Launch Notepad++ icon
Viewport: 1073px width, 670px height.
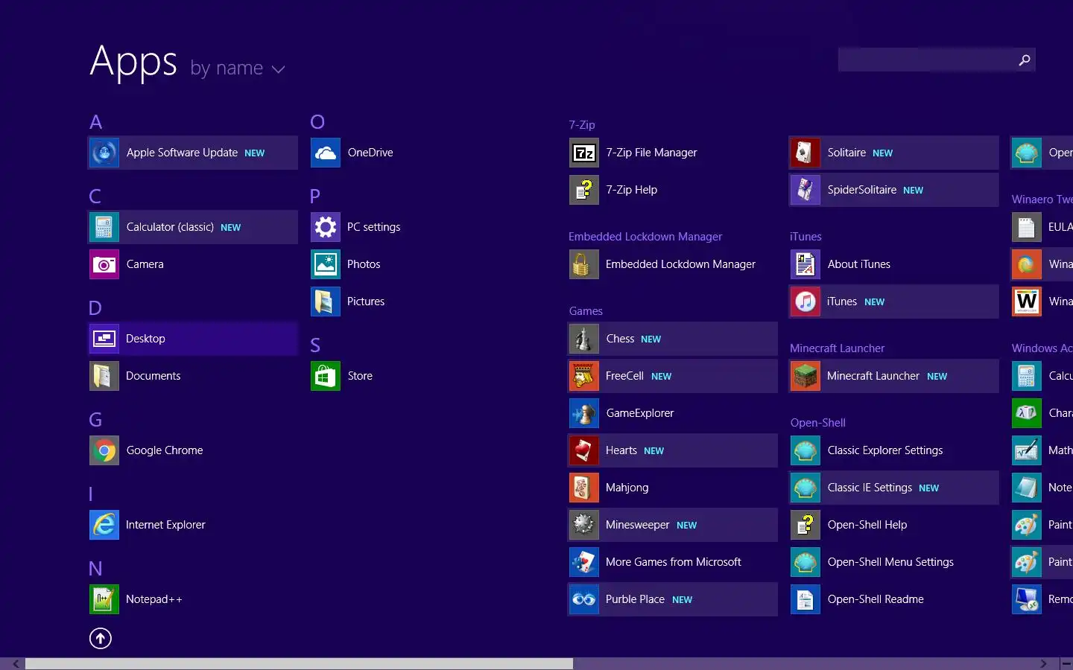(104, 599)
